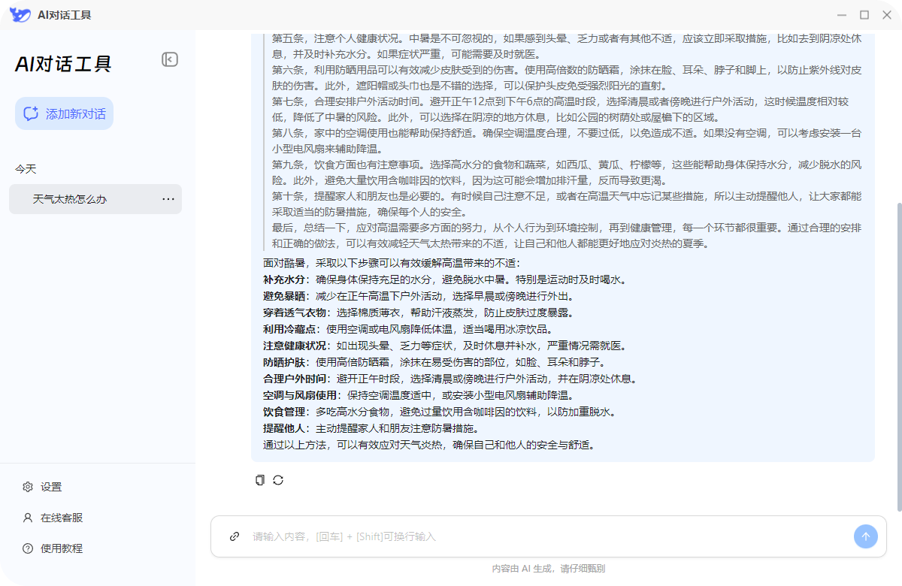Focus the 请输入内容 message input field

click(549, 536)
